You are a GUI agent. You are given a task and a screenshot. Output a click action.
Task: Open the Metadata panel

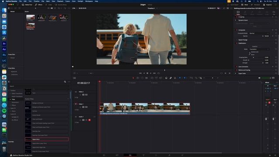click(255, 5)
